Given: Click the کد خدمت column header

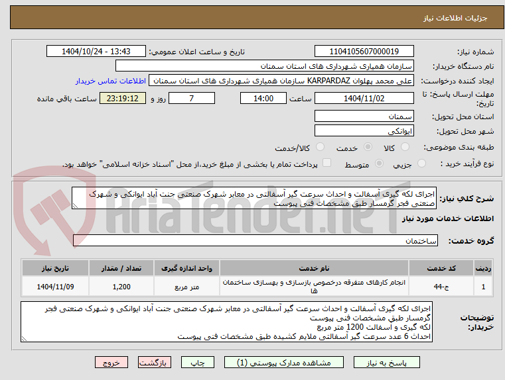Looking at the screenshot, I should pyautogui.click(x=441, y=268).
